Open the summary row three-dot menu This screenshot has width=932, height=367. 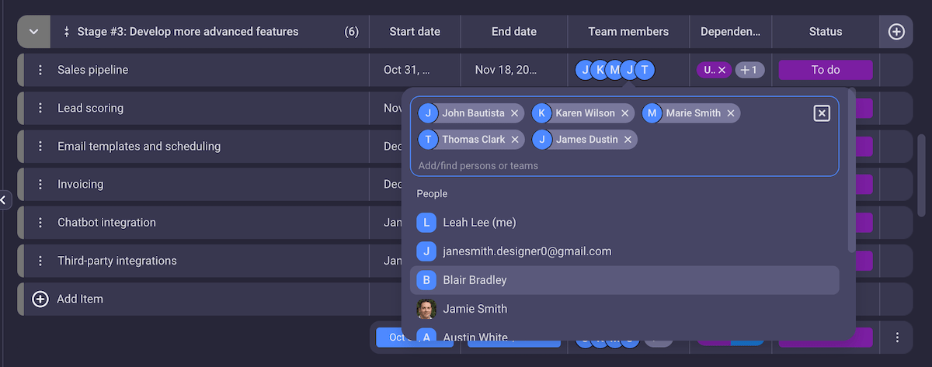point(897,338)
